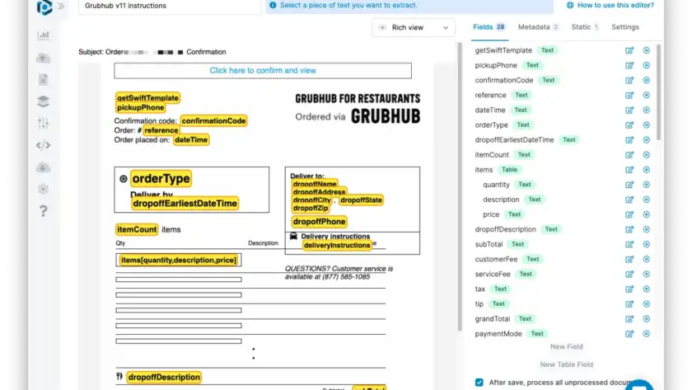Click the Grubhub v11 instructions name field
Screen dimensions: 692x390
coord(169,6)
